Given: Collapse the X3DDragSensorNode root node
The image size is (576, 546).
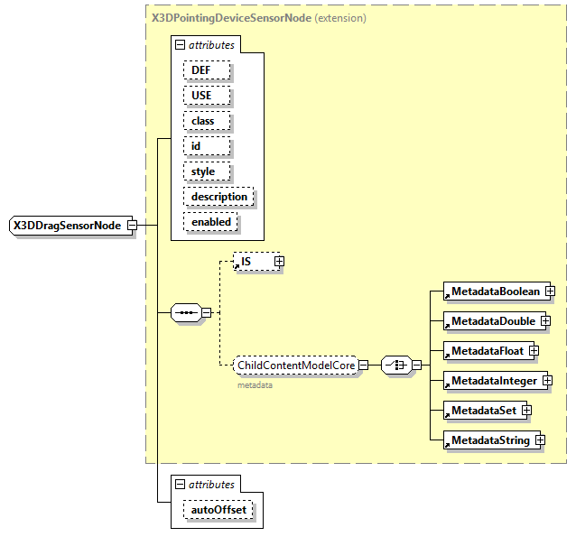Looking at the screenshot, I should pos(132,225).
